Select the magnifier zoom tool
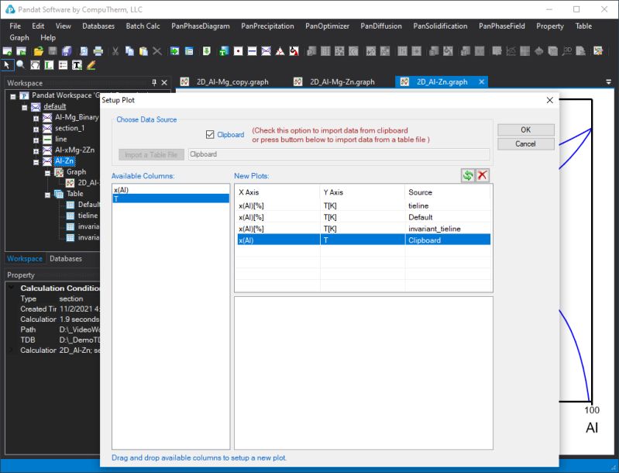619x473 pixels. [x=20, y=65]
